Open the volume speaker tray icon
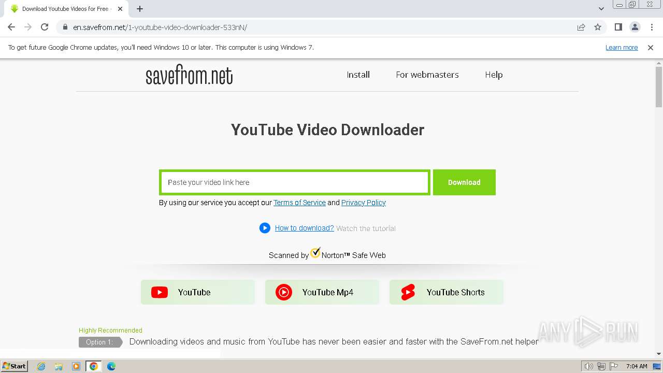 [589, 366]
